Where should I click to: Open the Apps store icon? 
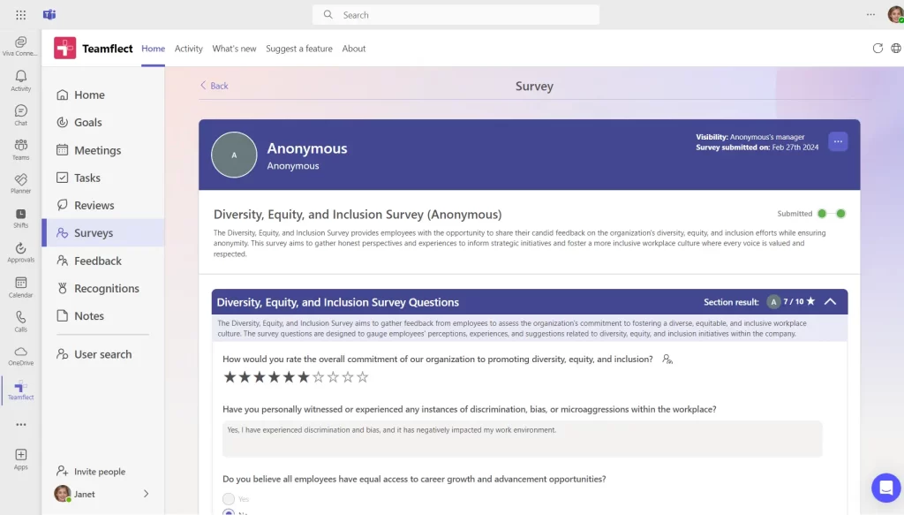[21, 459]
